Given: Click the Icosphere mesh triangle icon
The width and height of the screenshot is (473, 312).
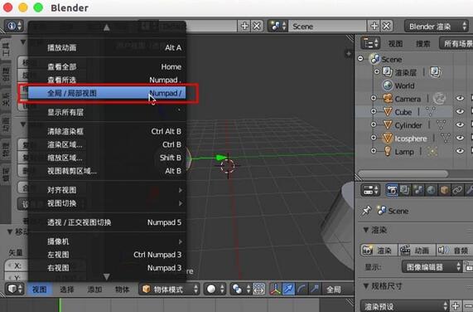Looking at the screenshot, I should tap(388, 138).
